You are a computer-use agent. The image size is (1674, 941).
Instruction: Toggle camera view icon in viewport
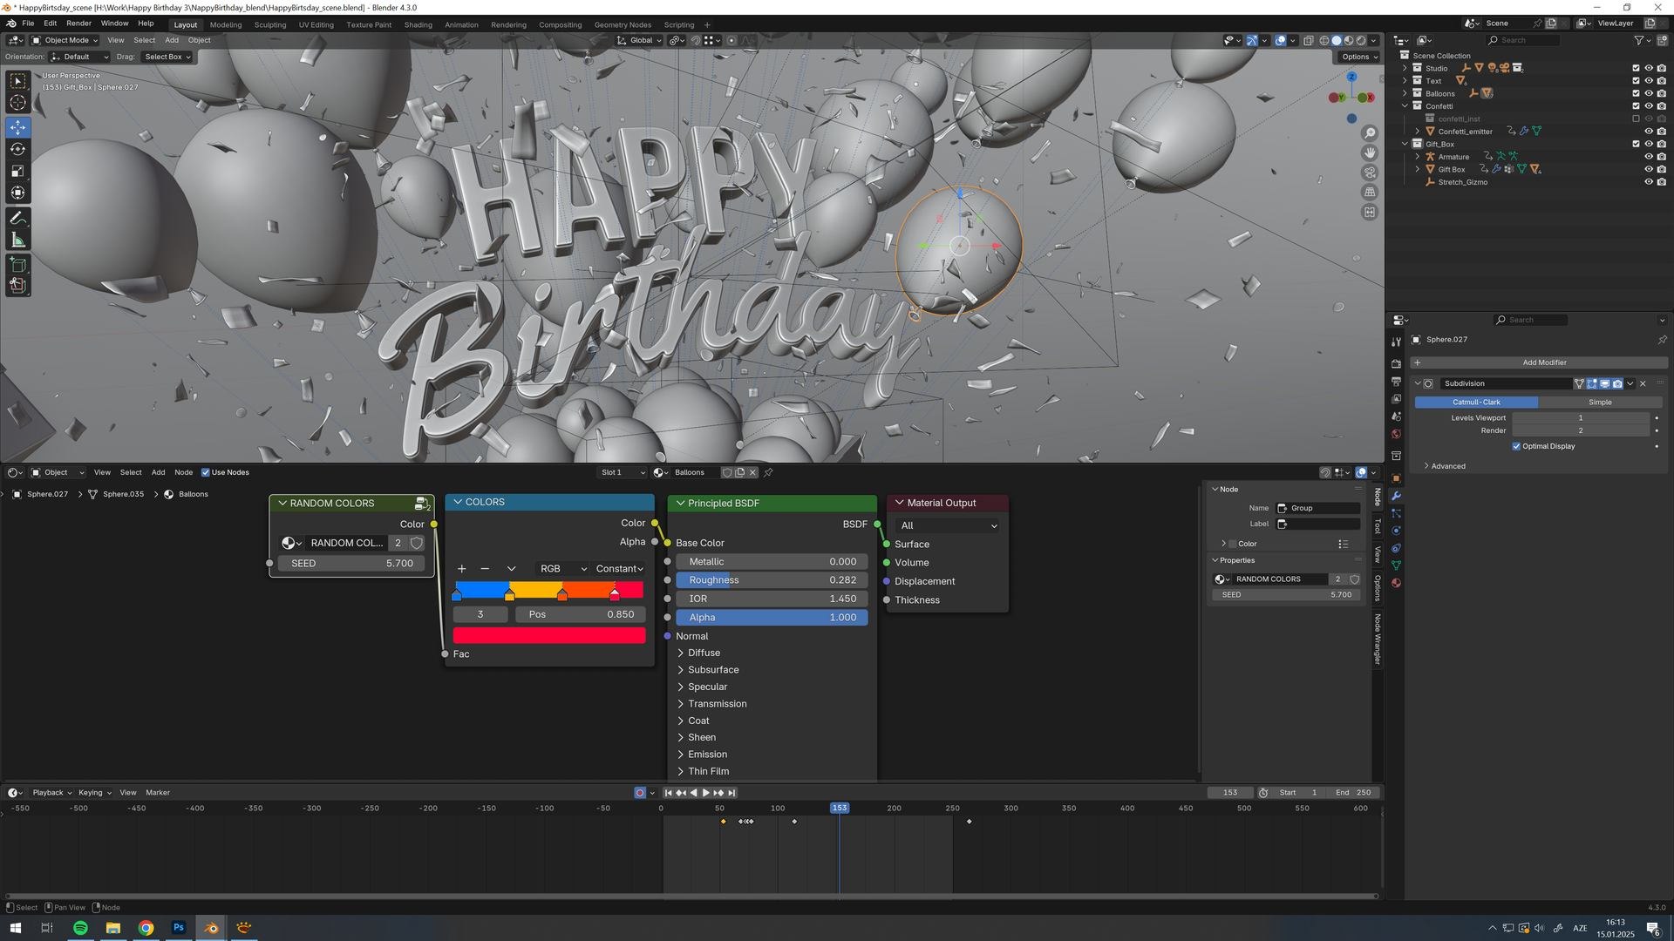click(1370, 173)
